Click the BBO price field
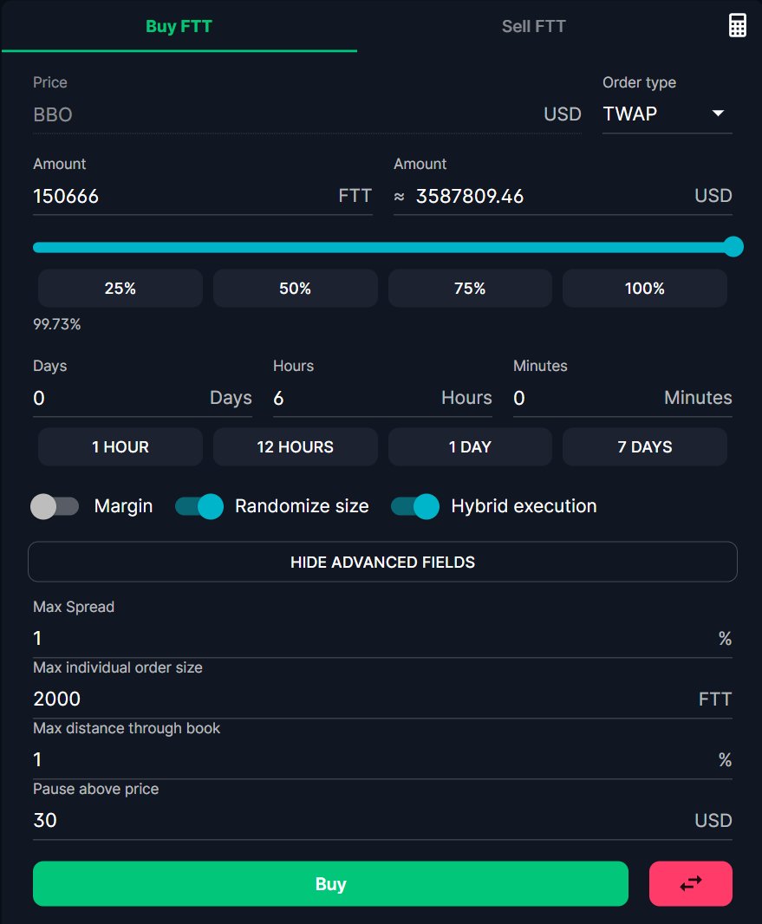The image size is (762, 924). pyautogui.click(x=307, y=114)
